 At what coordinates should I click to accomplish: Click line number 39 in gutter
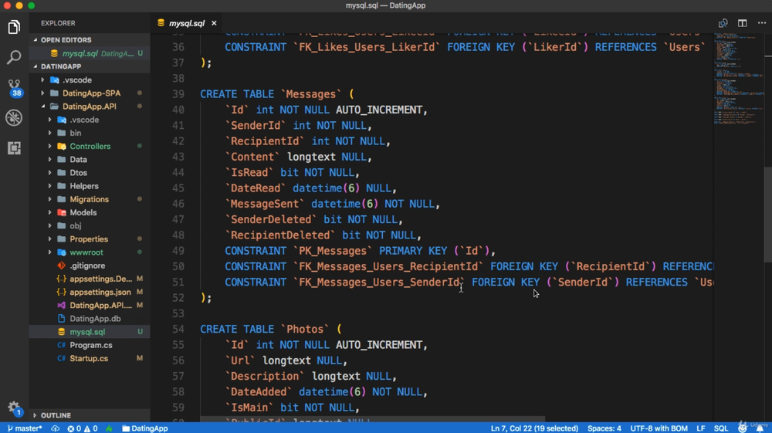click(178, 94)
